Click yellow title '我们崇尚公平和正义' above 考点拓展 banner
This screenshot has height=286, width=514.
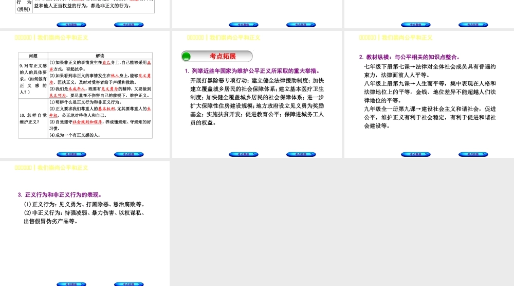point(235,38)
